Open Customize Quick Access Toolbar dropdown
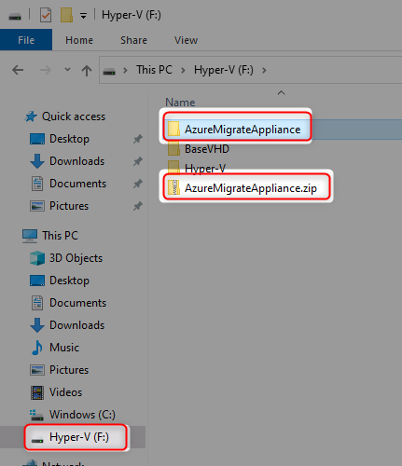Image resolution: width=402 pixels, height=466 pixels. 83,16
